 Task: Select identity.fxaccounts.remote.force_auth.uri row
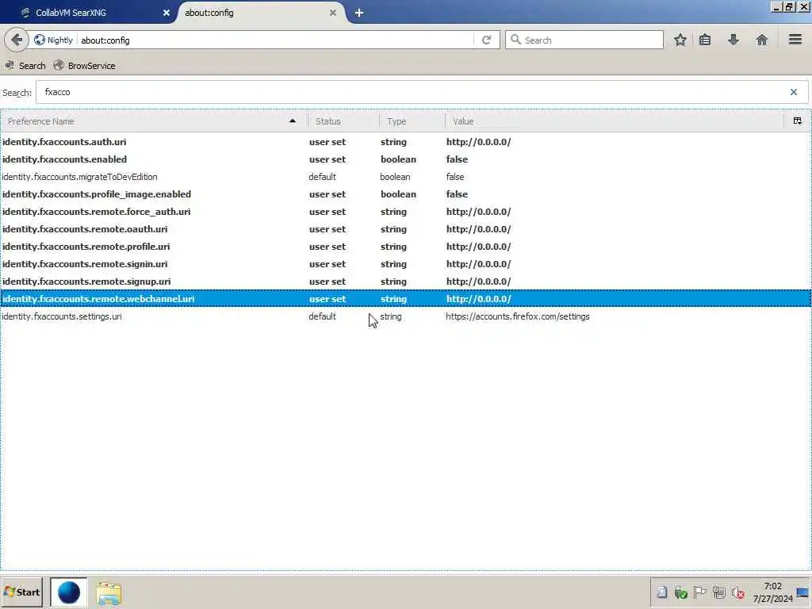click(405, 212)
